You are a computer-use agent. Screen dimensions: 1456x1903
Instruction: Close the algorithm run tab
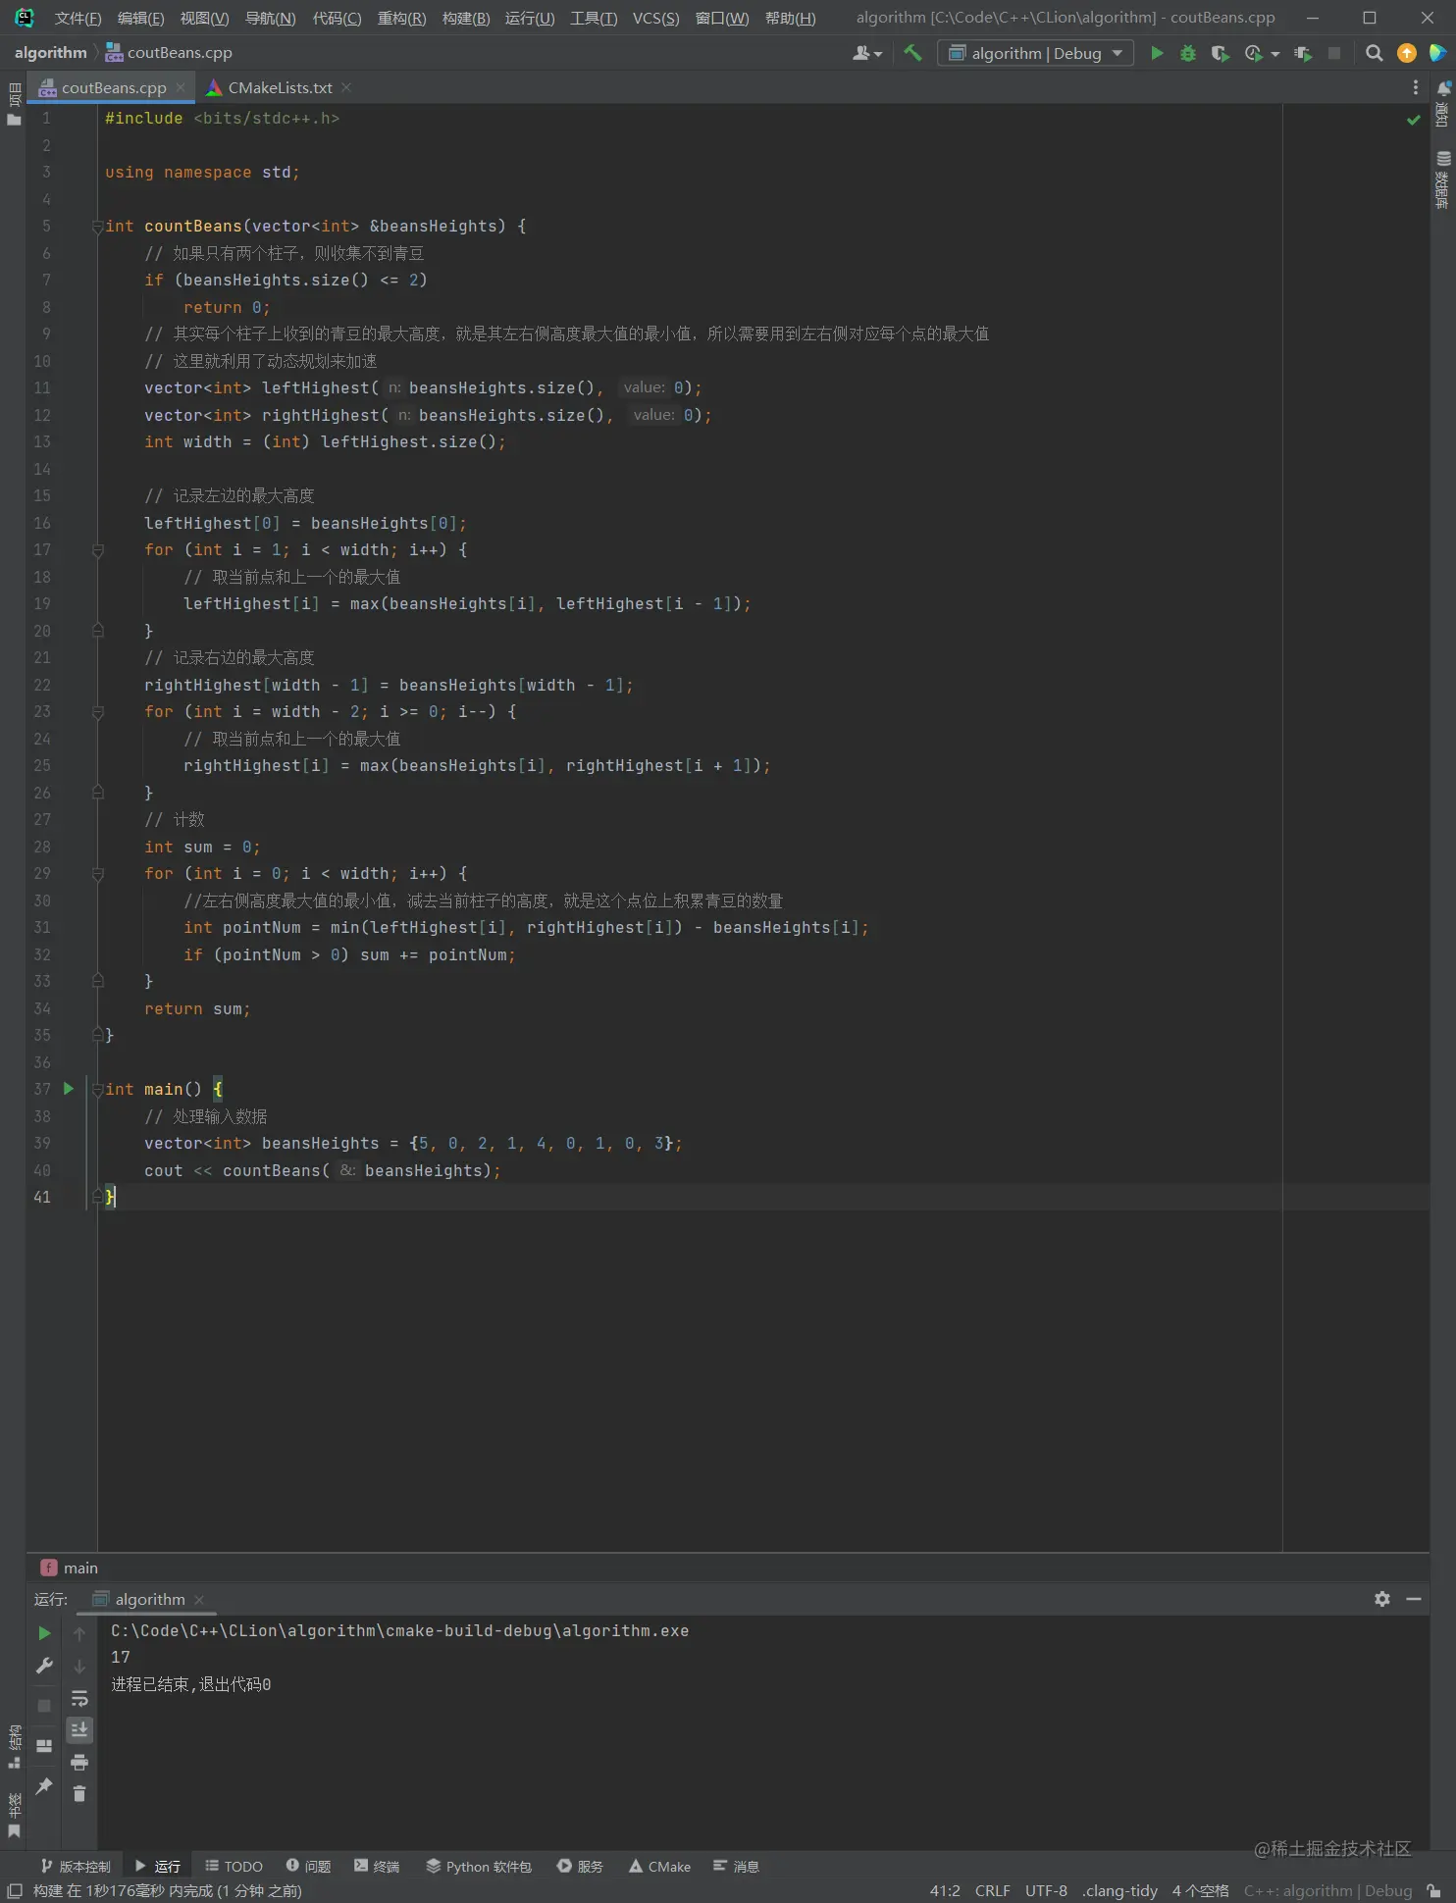[x=199, y=1599]
